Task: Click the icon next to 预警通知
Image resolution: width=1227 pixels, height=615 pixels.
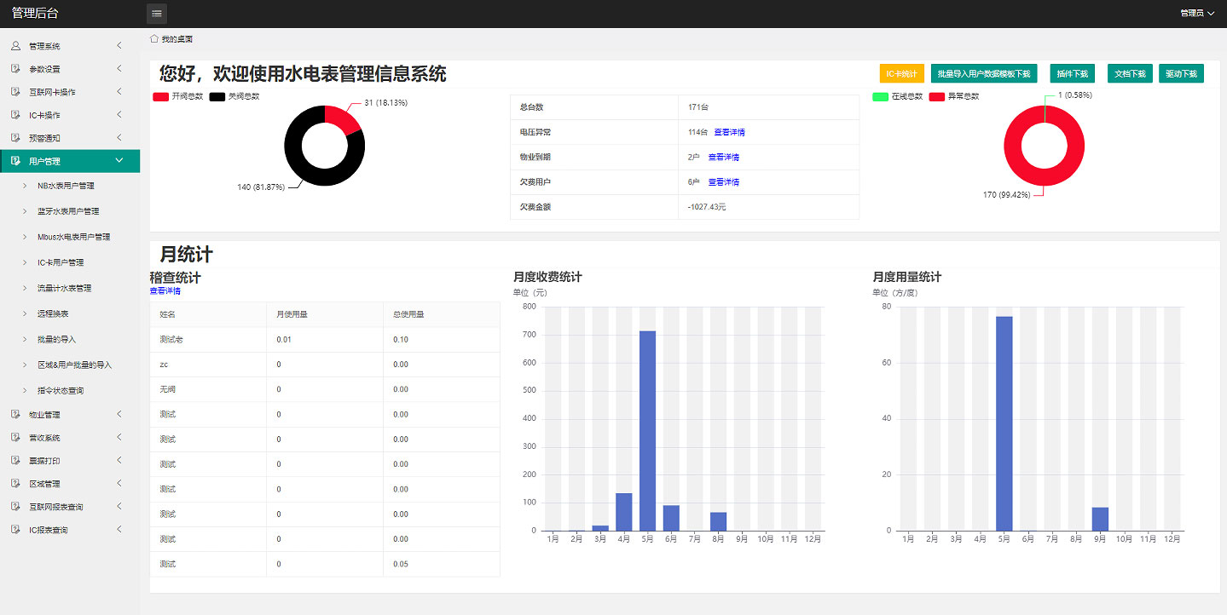Action: pyautogui.click(x=15, y=138)
